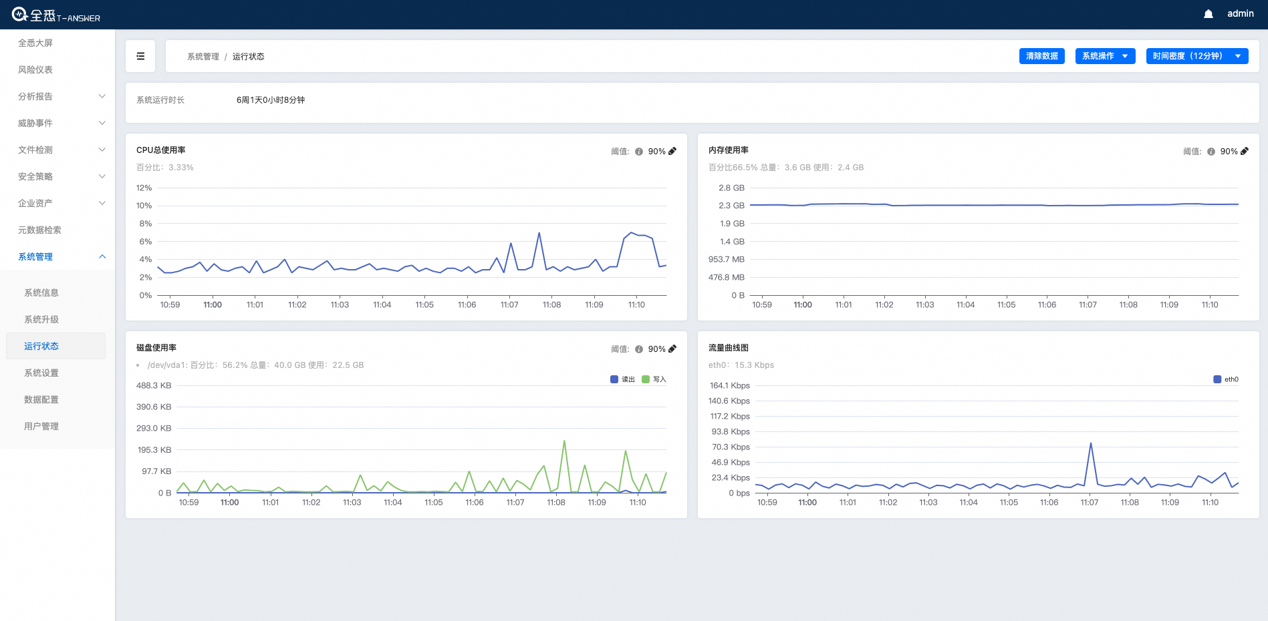The width and height of the screenshot is (1268, 621).
Task: Edit the memory threshold pencil icon
Action: (1245, 151)
